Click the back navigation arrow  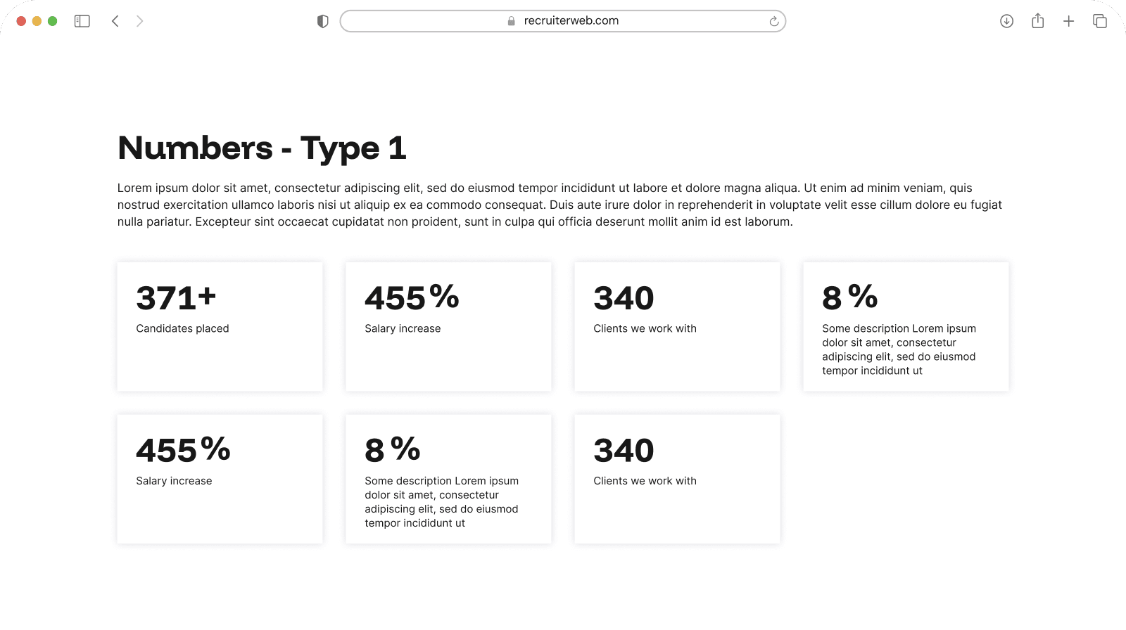(x=115, y=21)
